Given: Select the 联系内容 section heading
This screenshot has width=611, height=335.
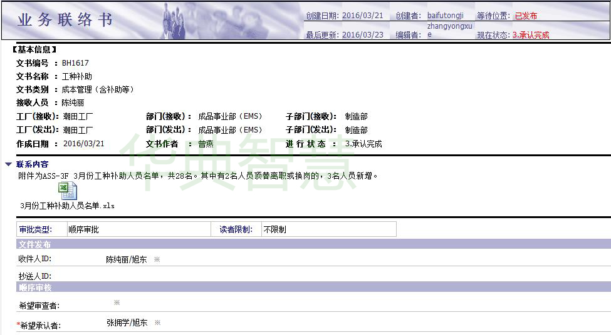Looking at the screenshot, I should click(33, 164).
